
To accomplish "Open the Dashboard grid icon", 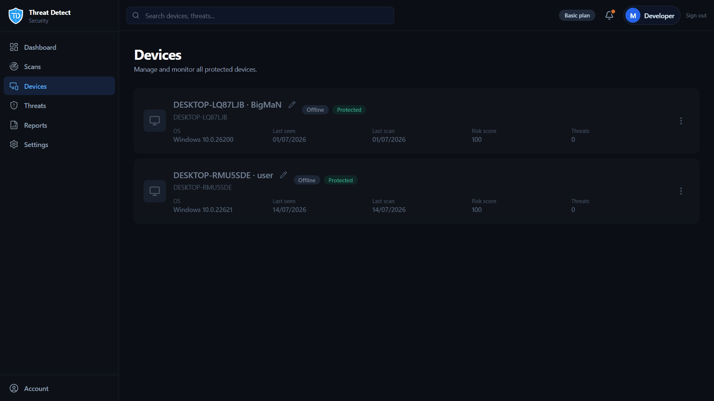I will point(14,47).
